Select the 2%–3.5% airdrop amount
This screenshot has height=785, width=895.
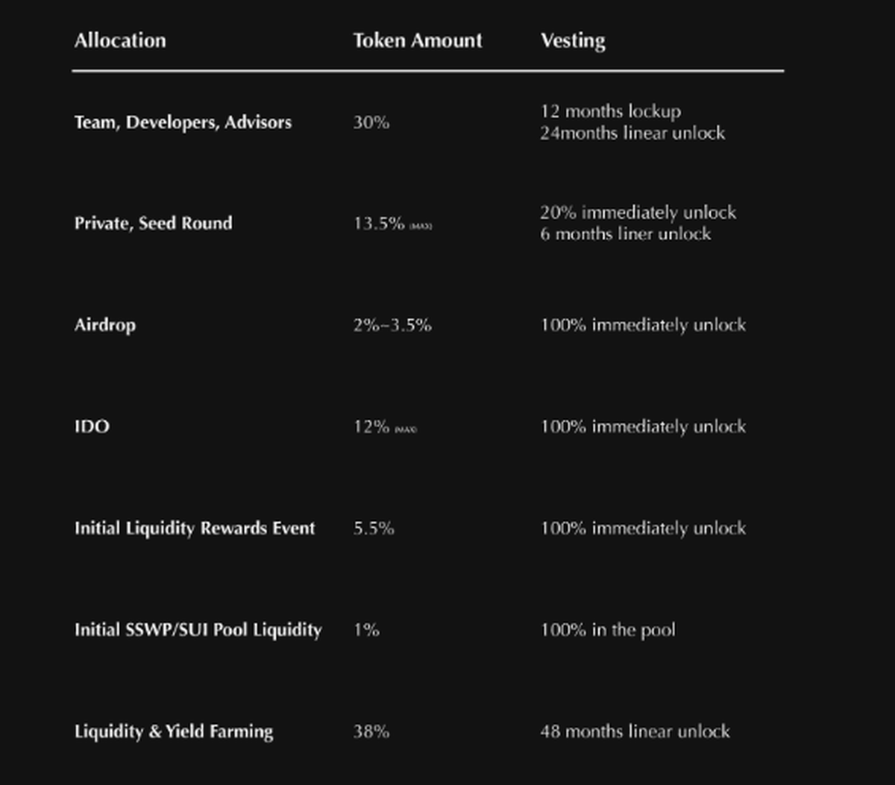tap(392, 325)
